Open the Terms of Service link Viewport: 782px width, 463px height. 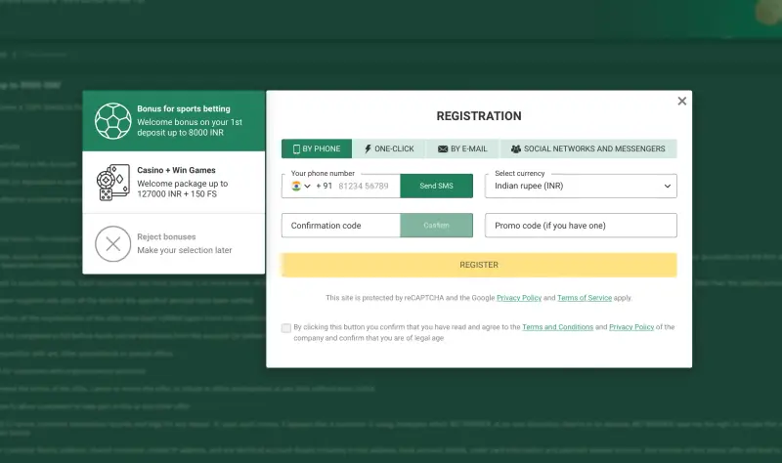(x=585, y=298)
